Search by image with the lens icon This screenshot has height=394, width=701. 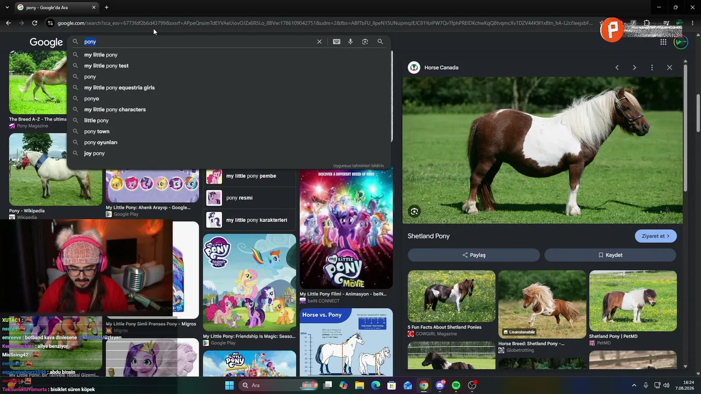pyautogui.click(x=365, y=42)
